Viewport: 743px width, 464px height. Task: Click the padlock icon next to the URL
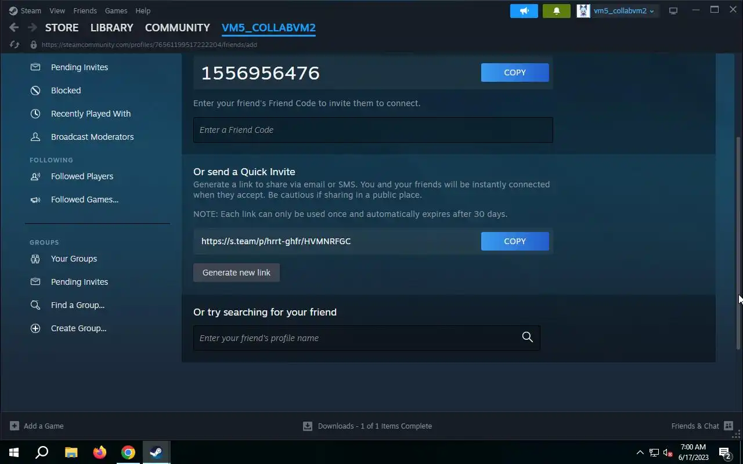[33, 45]
